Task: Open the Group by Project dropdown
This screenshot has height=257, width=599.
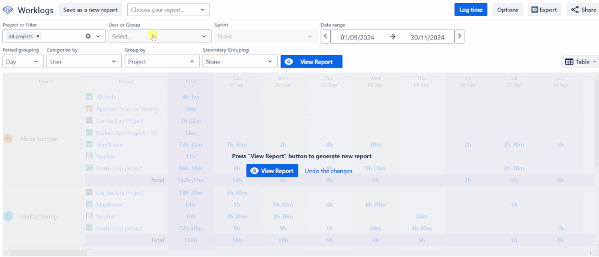Action: [162, 62]
